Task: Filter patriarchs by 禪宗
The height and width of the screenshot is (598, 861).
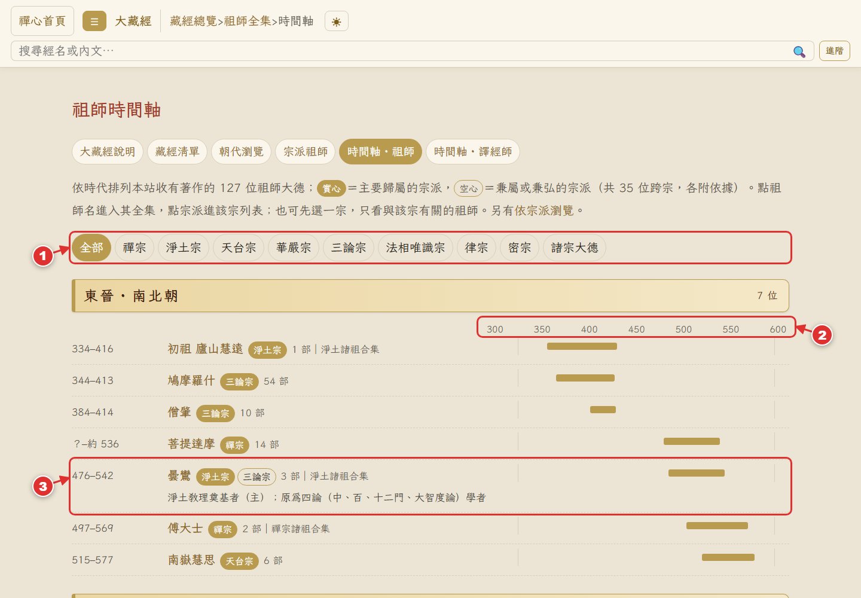Action: pyautogui.click(x=135, y=248)
